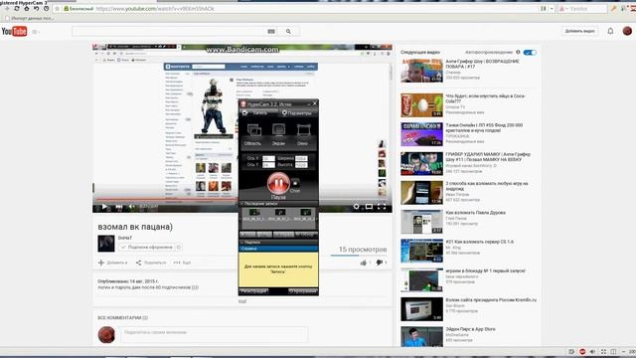Open the Ещё more actions menu
The image size is (636, 358).
click(182, 263)
